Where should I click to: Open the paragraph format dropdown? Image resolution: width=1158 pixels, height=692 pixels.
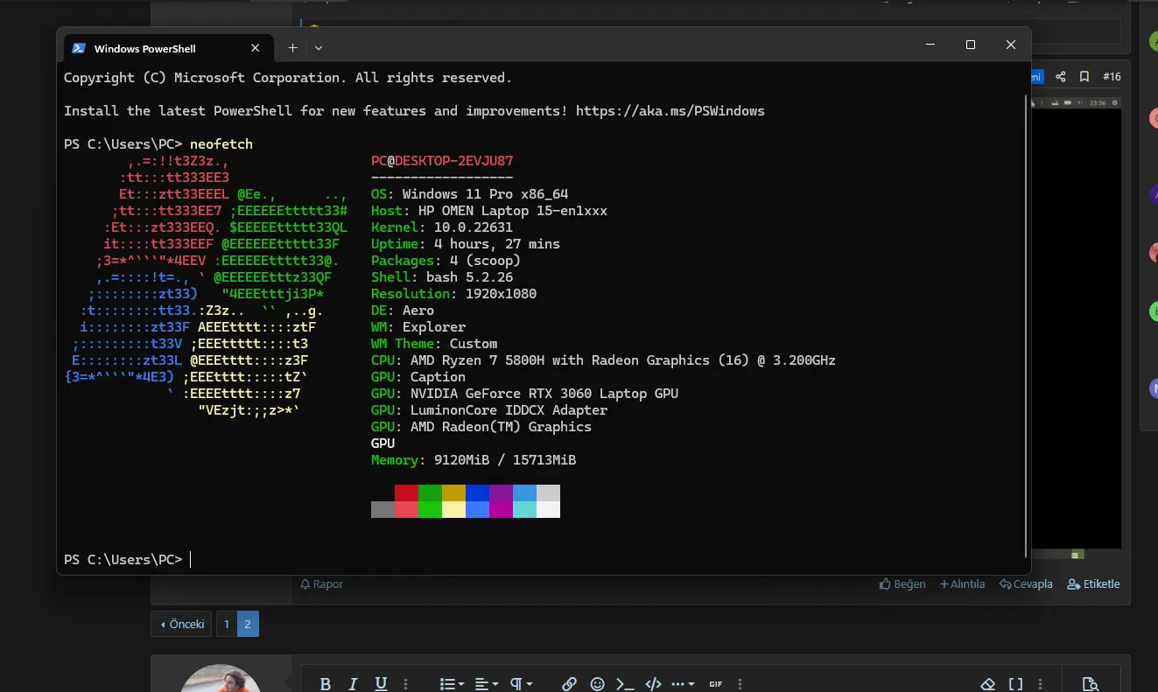tap(521, 684)
